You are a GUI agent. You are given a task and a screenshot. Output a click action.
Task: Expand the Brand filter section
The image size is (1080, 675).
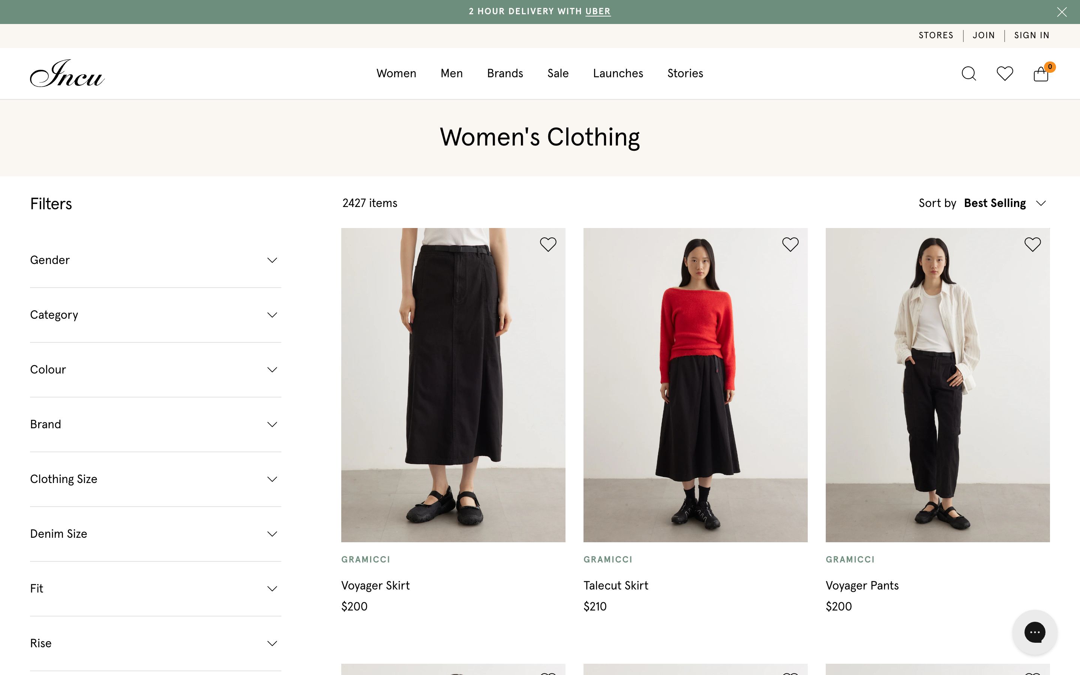[x=155, y=424]
